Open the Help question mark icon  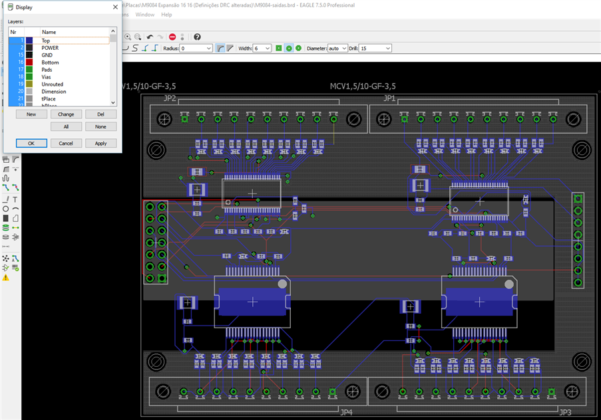point(197,37)
